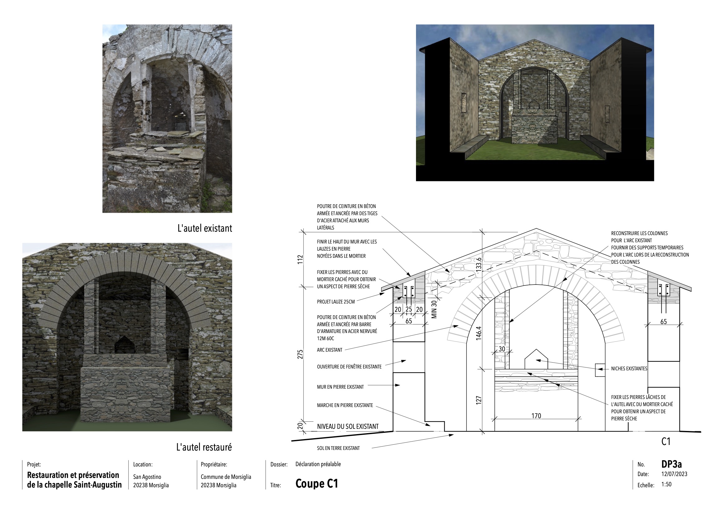The height and width of the screenshot is (514, 728).
Task: Click the DP3a sheet number
Action: click(671, 464)
